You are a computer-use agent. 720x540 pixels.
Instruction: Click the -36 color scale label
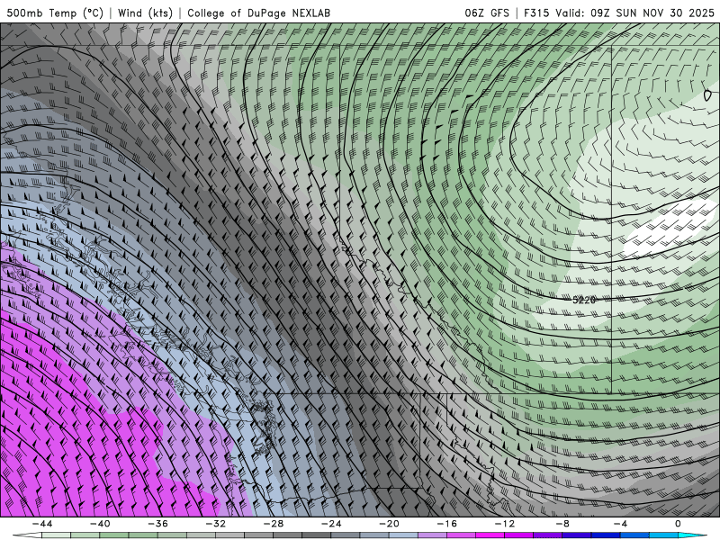click(x=158, y=524)
